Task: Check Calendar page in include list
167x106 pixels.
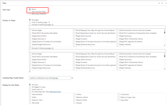Action: (117, 45)
